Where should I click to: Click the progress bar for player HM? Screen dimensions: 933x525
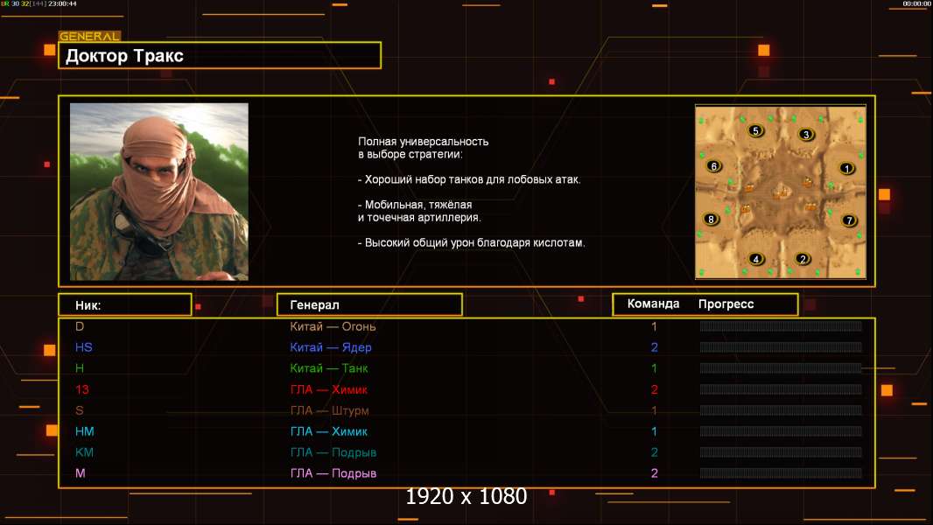pos(781,431)
